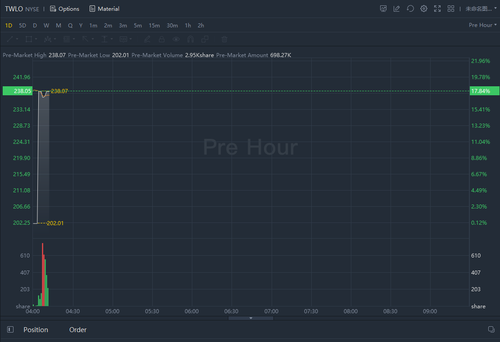Click Pre-Market Volume 2.95Kshare value
Viewport: 500px width, 342px height.
[x=199, y=55]
